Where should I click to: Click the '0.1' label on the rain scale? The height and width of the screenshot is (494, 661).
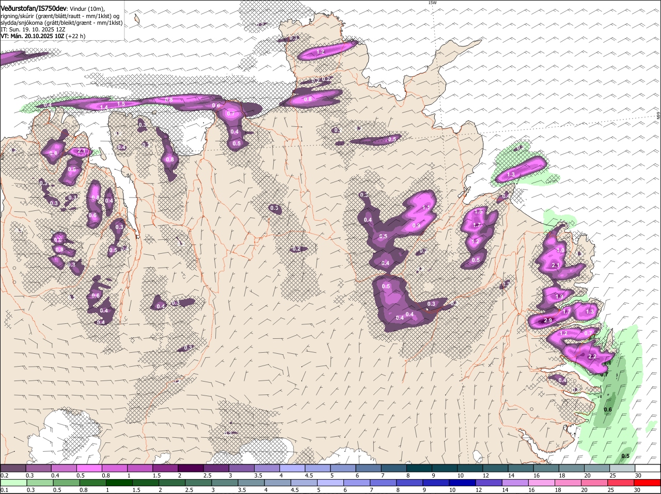(5, 490)
